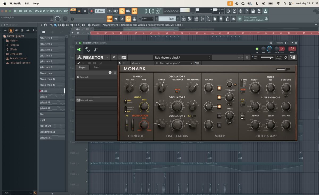Screen dimensions: 319x195
Task: Toggle the metronome icon
Action: click(110, 11)
